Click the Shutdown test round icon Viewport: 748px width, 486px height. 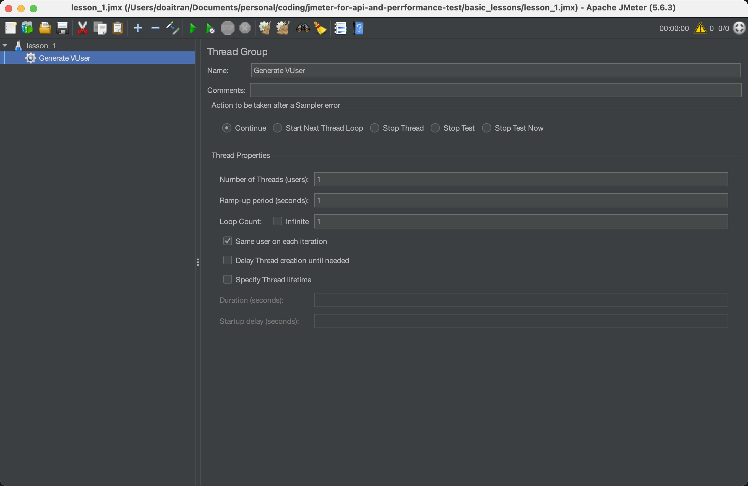click(245, 28)
